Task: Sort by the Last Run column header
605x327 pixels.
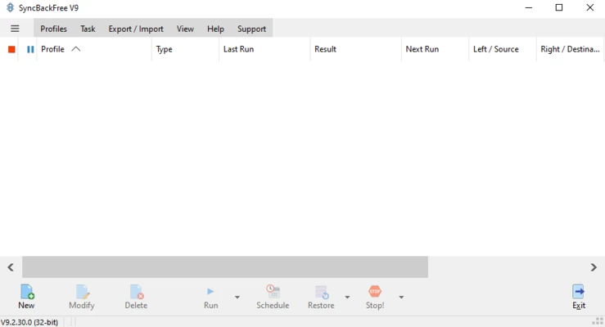Action: click(264, 49)
